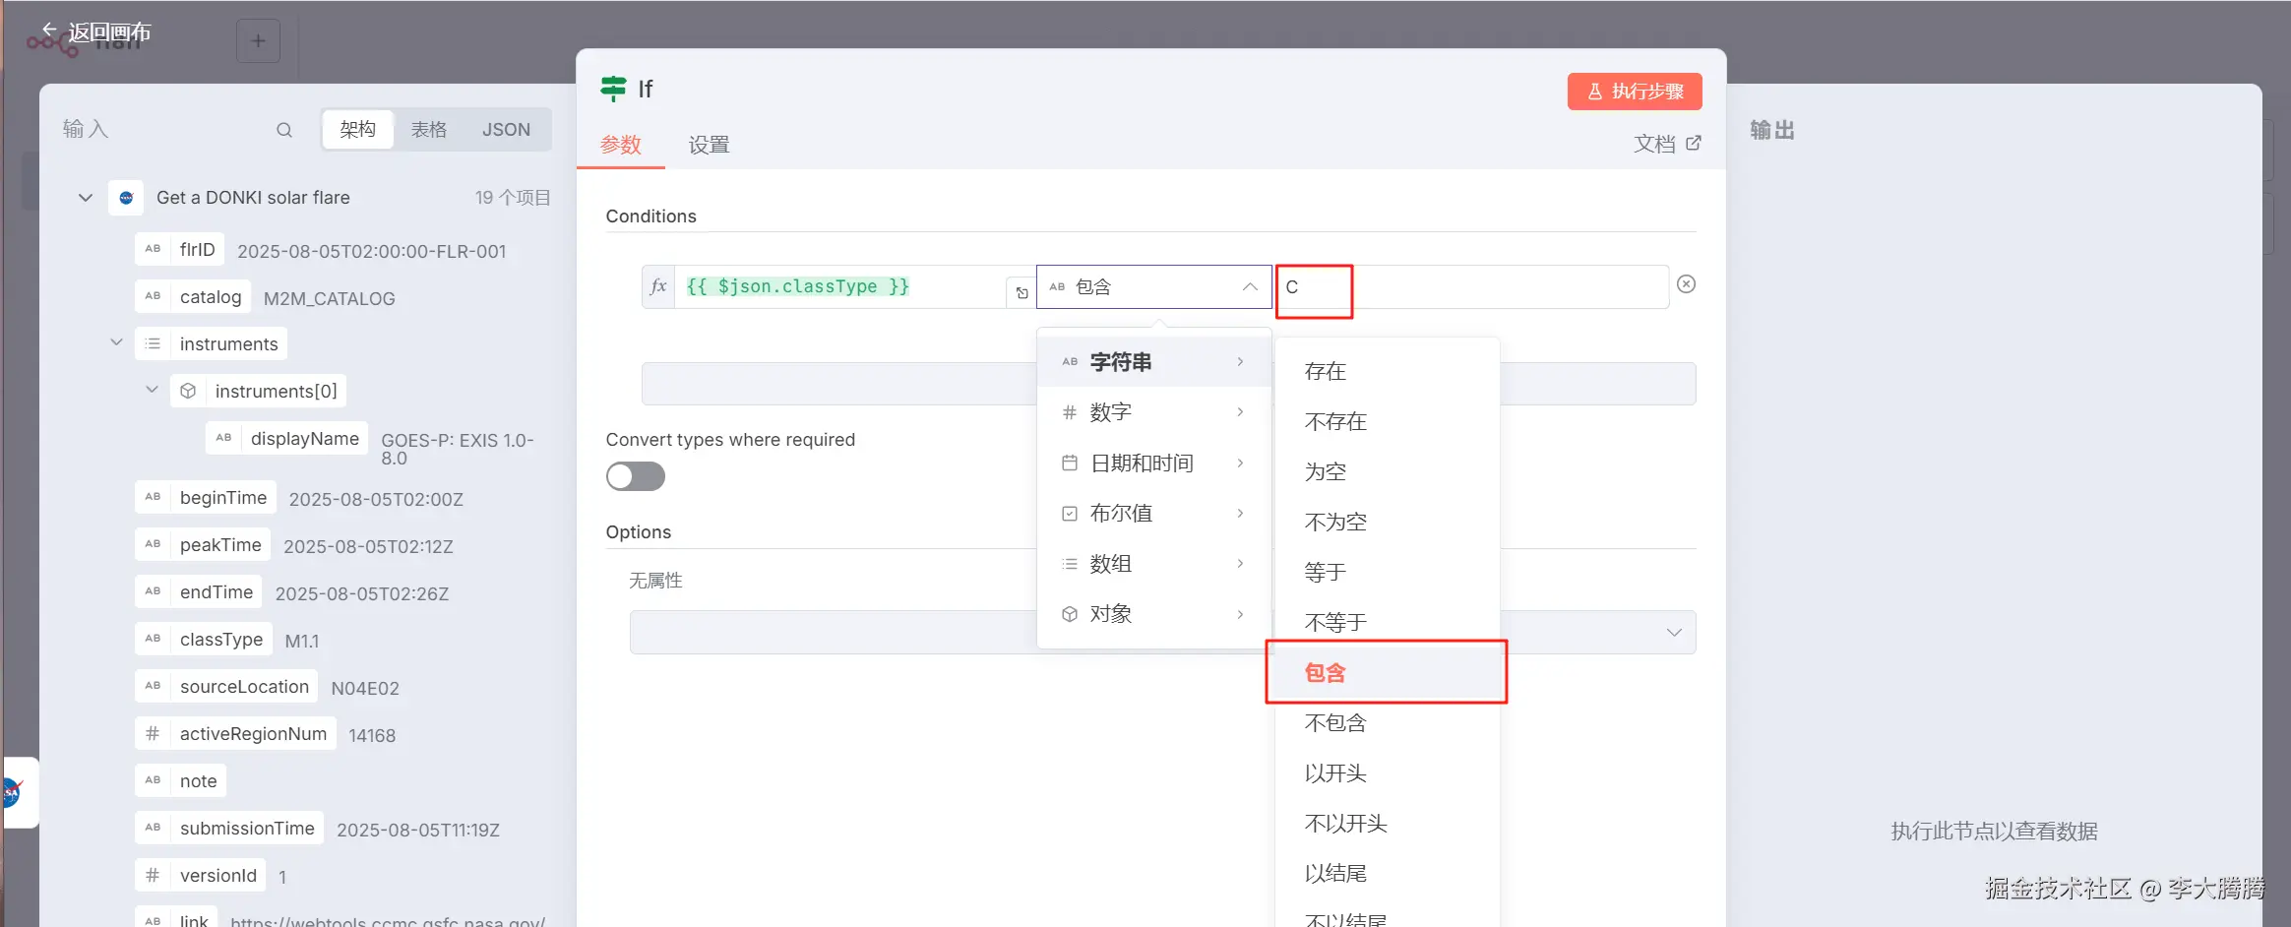Collapse the instruments list

pyautogui.click(x=116, y=342)
